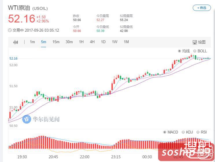Click 52-week low value 42.08
The image size is (215, 162).
point(124,31)
